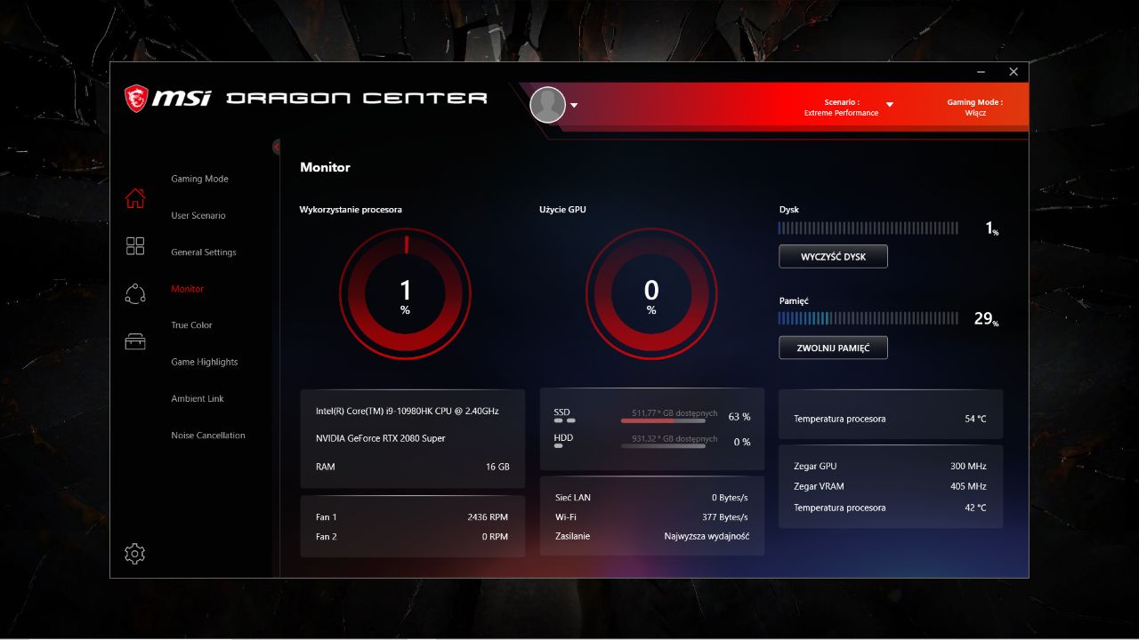Open Game Highlights page

coord(205,362)
